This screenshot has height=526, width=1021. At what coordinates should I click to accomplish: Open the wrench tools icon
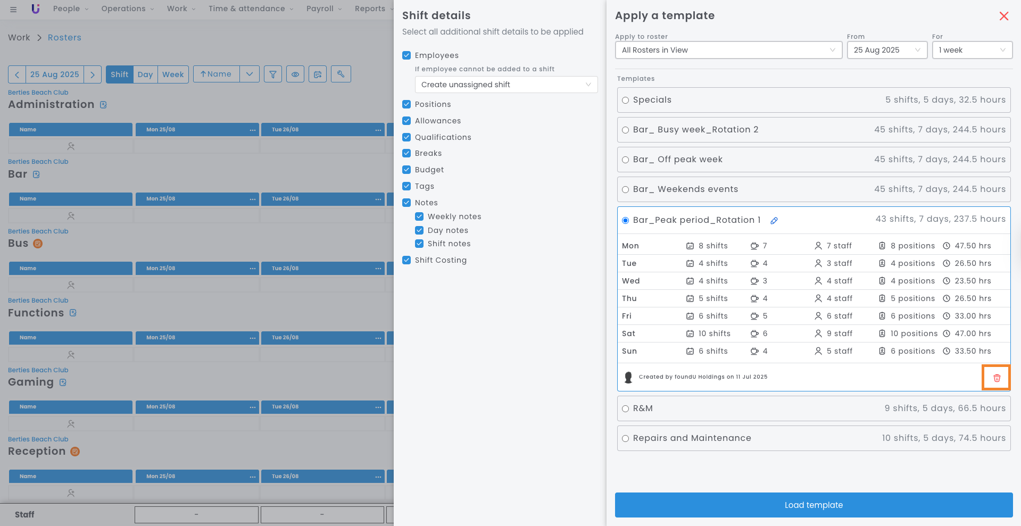click(x=341, y=74)
